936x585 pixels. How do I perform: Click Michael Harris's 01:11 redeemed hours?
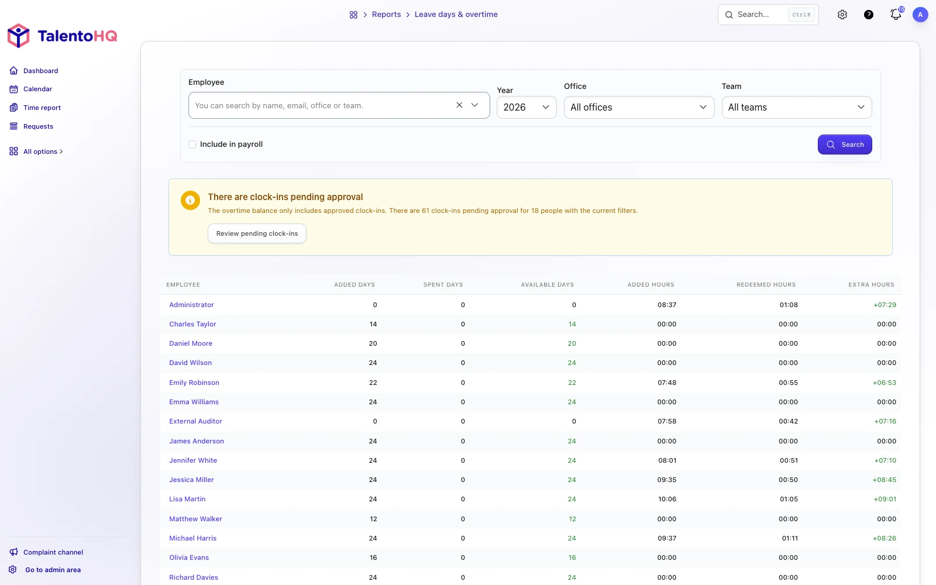pyautogui.click(x=790, y=538)
